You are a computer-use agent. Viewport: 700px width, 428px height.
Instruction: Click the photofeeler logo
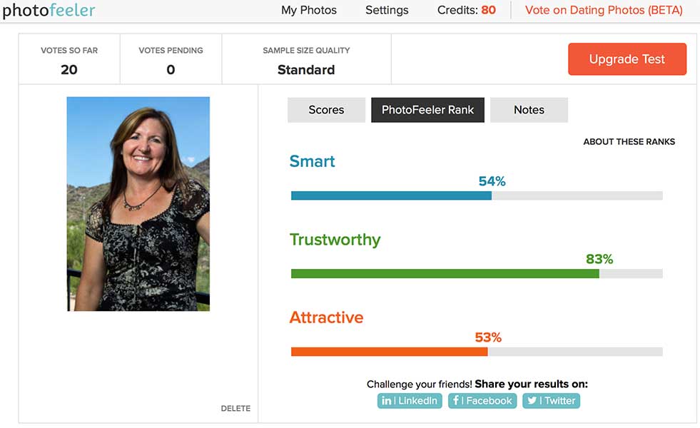49,11
